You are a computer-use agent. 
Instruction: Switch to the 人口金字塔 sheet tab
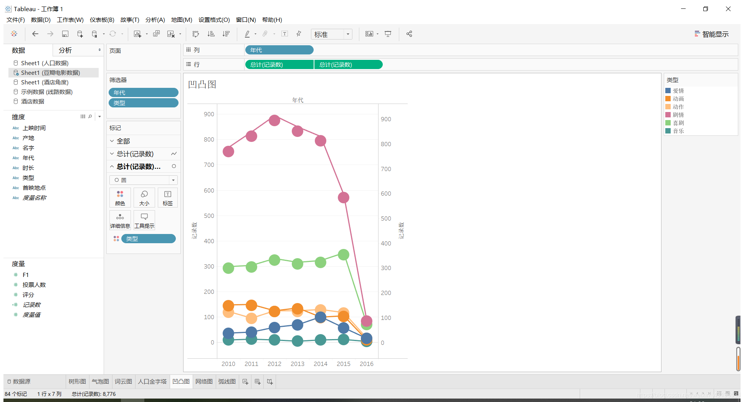click(x=152, y=382)
